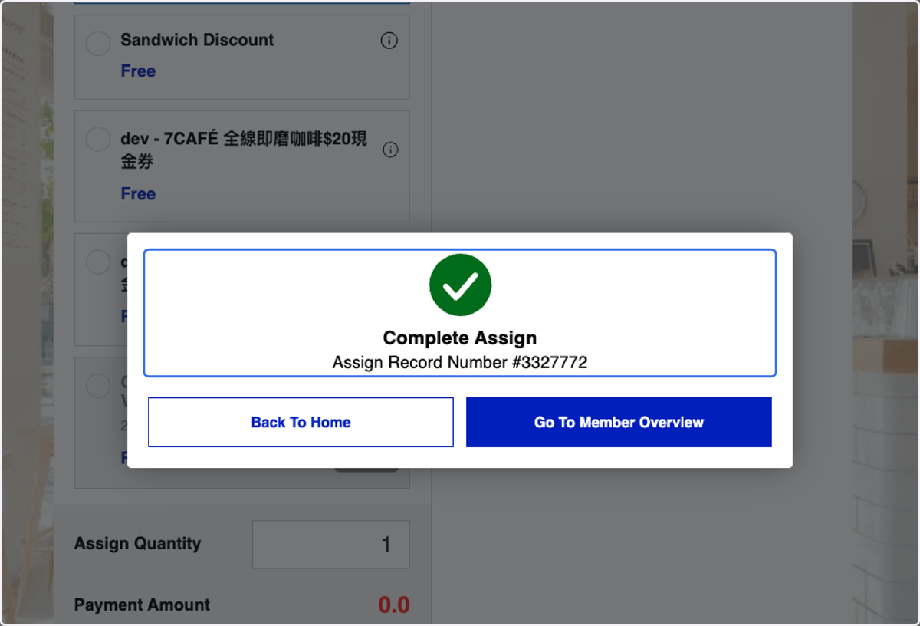
Task: Open info icon for 7CAFÉ coupon
Action: point(390,150)
